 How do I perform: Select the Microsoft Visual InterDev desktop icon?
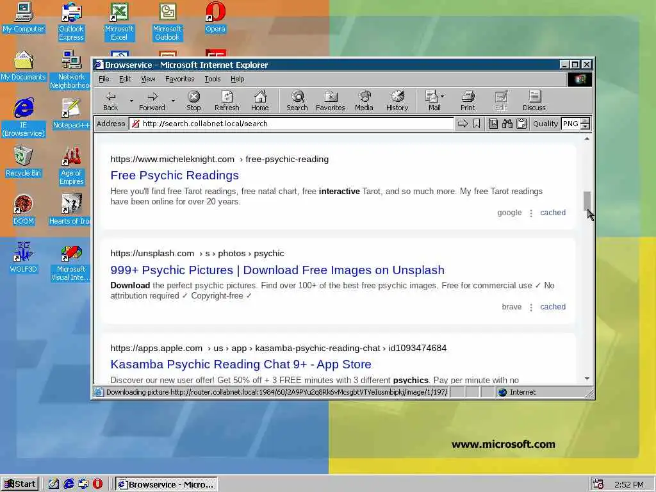71,262
